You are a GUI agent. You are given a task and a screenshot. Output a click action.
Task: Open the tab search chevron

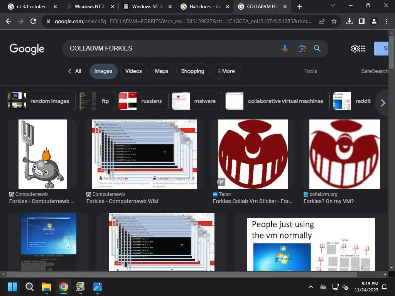pyautogui.click(x=333, y=5)
